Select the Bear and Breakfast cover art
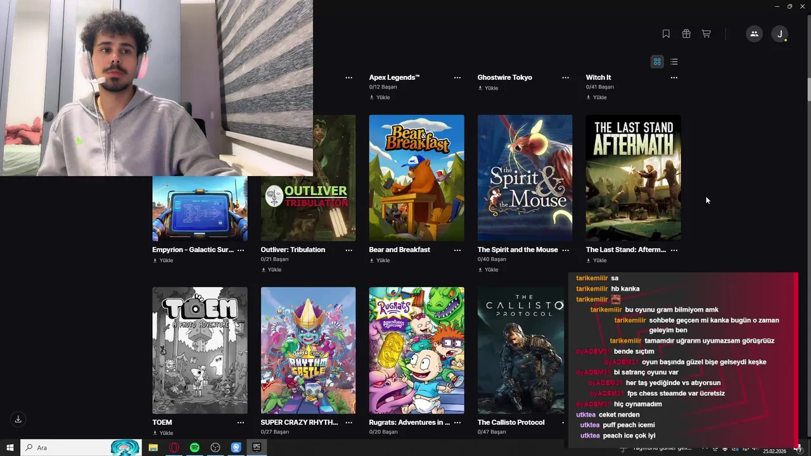The height and width of the screenshot is (456, 811). tap(416, 178)
